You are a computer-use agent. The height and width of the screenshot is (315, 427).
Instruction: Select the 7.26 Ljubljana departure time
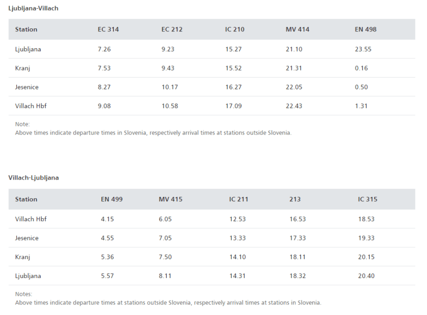tap(104, 49)
